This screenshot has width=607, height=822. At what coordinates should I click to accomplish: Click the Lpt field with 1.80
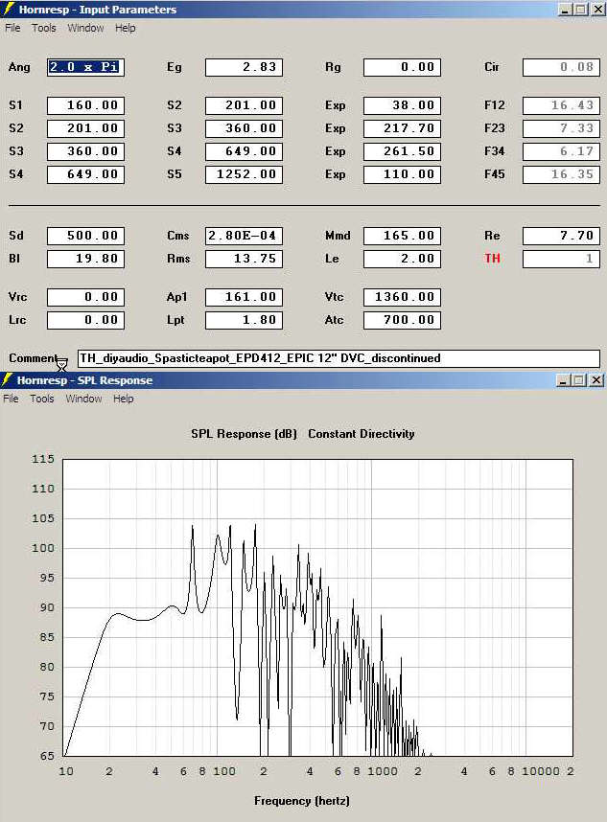click(244, 320)
